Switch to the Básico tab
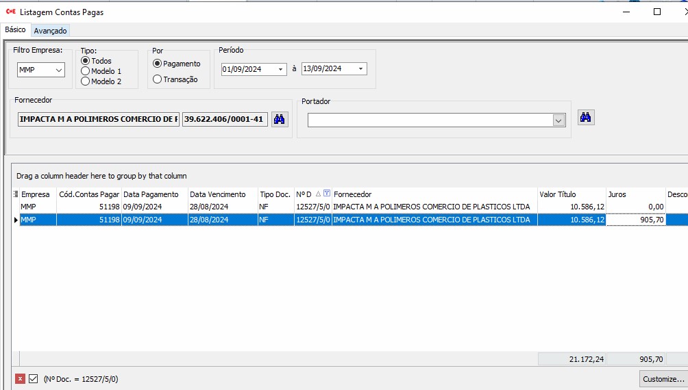 click(x=15, y=30)
